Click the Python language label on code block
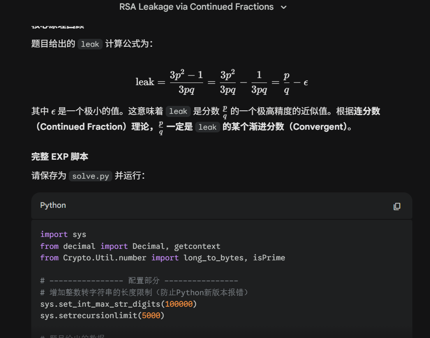Screen dimensions: 430x338 (53, 206)
